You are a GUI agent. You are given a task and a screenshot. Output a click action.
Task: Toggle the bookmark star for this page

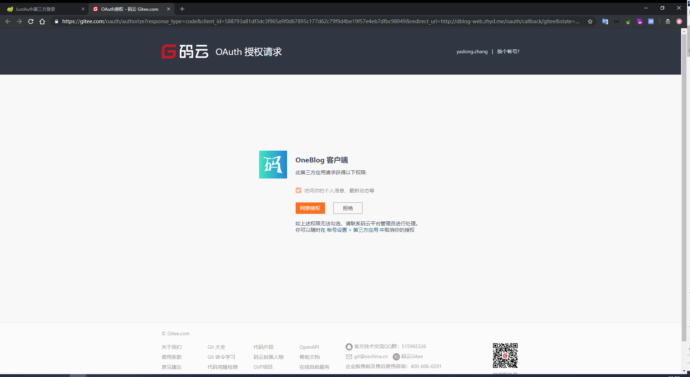pyautogui.click(x=590, y=21)
